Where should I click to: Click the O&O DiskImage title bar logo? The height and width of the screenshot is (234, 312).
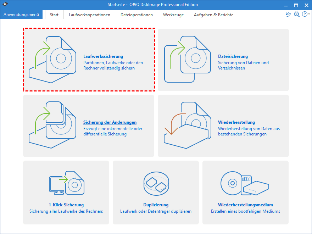click(x=5, y=4)
